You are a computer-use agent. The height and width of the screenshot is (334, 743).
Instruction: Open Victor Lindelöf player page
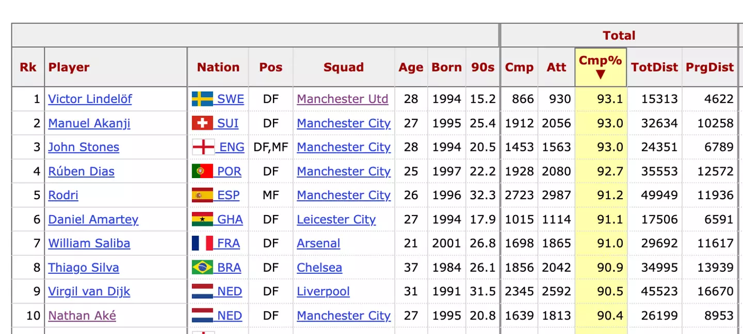[90, 99]
